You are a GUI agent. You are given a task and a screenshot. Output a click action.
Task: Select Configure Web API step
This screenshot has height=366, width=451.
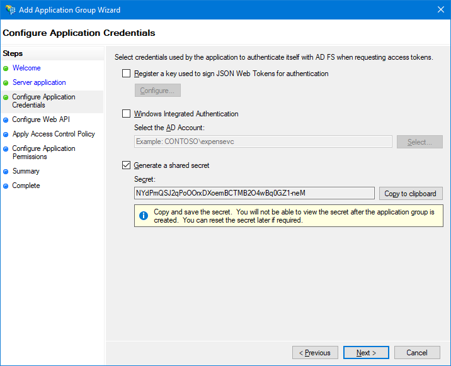tap(41, 119)
